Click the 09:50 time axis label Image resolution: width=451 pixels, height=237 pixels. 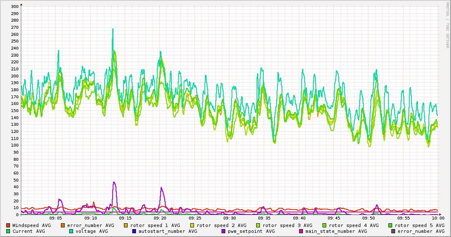369,218
